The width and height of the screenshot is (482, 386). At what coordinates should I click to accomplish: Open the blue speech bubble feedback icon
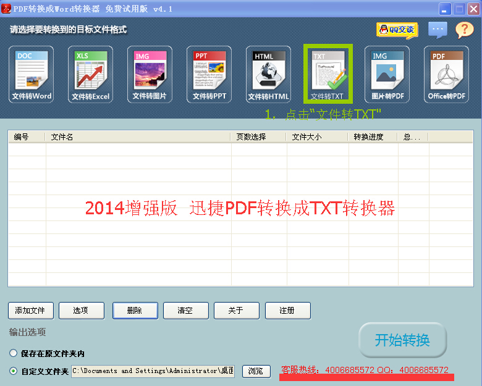click(438, 30)
